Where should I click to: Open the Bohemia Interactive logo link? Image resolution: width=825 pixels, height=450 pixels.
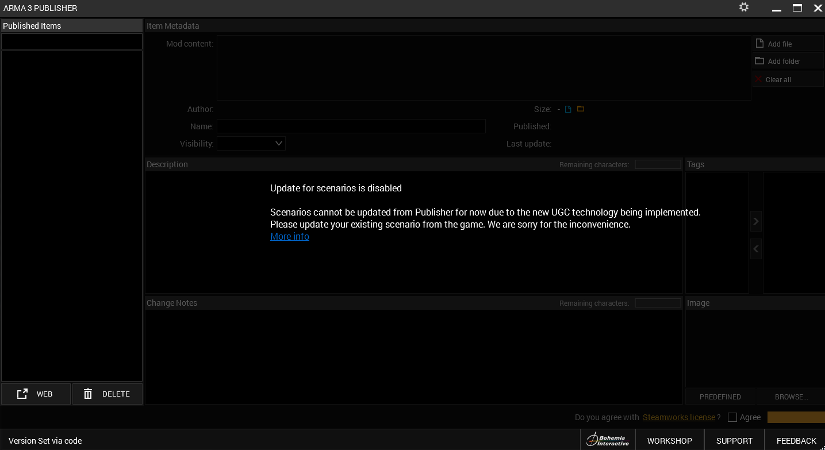(x=608, y=440)
